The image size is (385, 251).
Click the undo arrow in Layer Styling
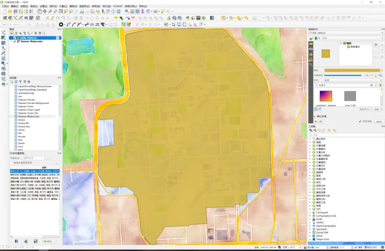point(315,121)
